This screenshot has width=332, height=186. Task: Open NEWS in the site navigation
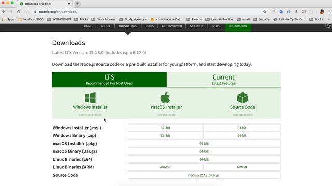pos(216,26)
